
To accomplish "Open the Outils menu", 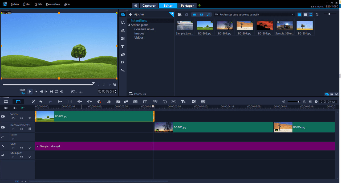I will (38, 4).
